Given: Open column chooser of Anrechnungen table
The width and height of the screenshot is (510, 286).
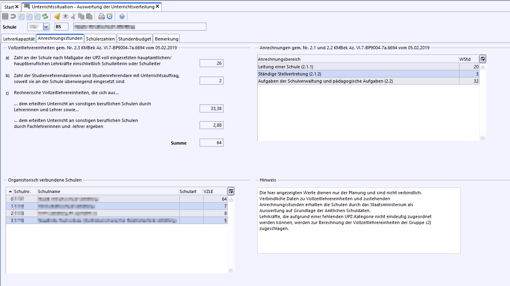Looking at the screenshot, I should tap(483, 59).
